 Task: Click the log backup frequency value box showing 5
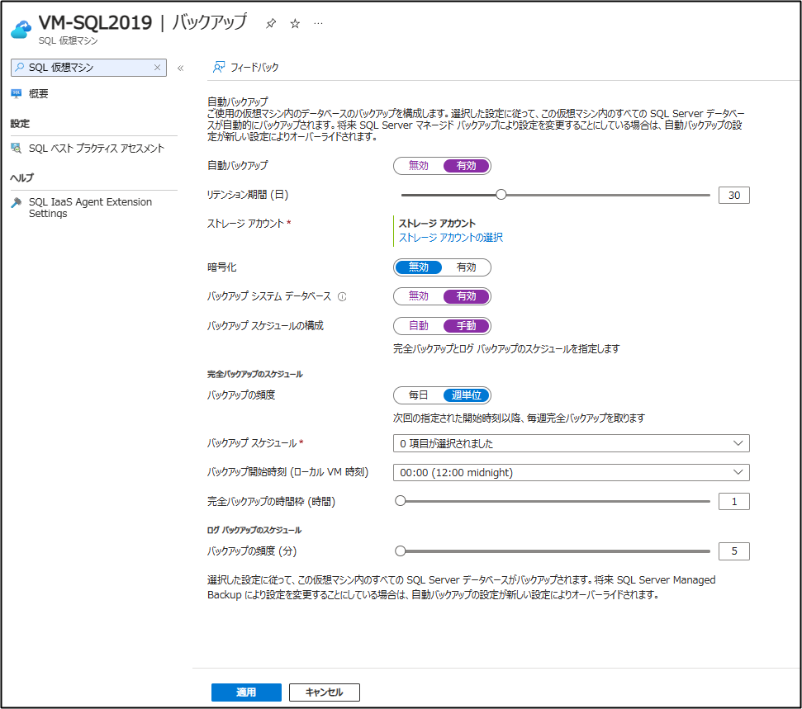(734, 551)
